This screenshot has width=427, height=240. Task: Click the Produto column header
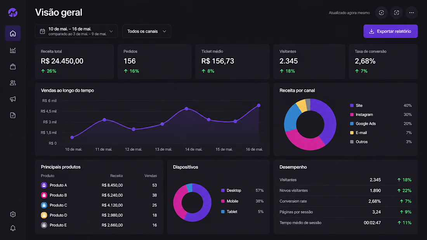(47, 176)
